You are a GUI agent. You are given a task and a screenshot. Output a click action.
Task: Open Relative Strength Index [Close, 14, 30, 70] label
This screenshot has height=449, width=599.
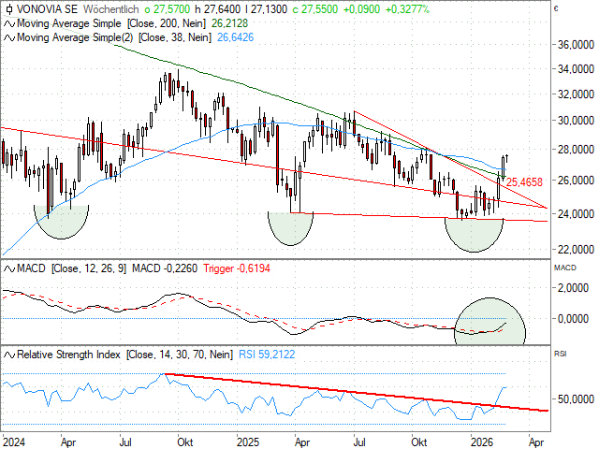click(124, 355)
